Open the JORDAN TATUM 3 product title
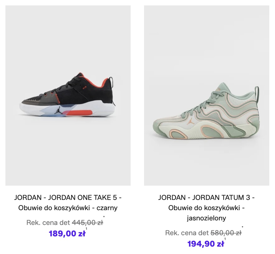The image size is (275, 254). 207,197
